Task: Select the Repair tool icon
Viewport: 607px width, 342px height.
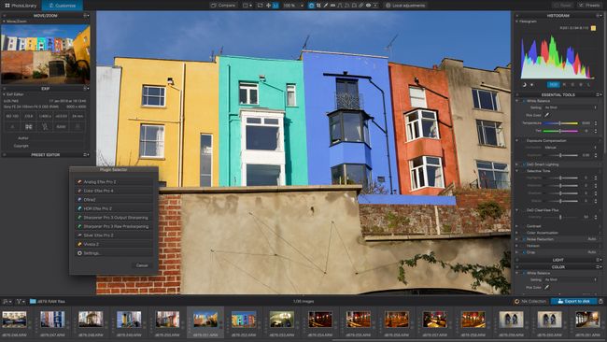Action: click(361, 6)
